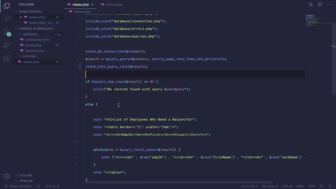Click the PHP file icon on errors.php tab
Image resolution: width=336 pixels, height=189 pixels.
(103, 4)
